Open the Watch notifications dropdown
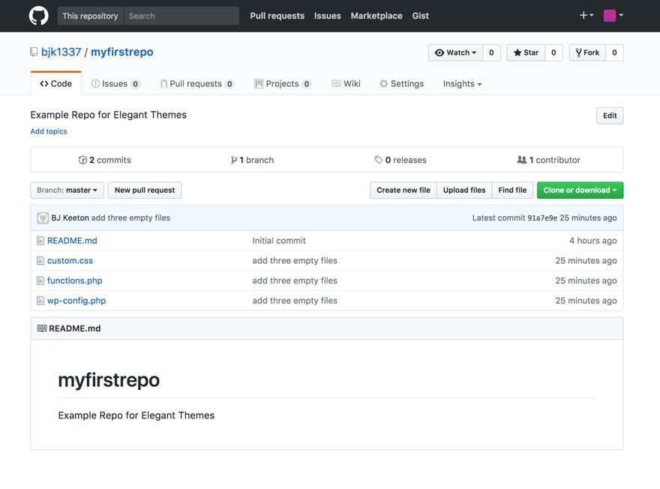 click(x=455, y=52)
